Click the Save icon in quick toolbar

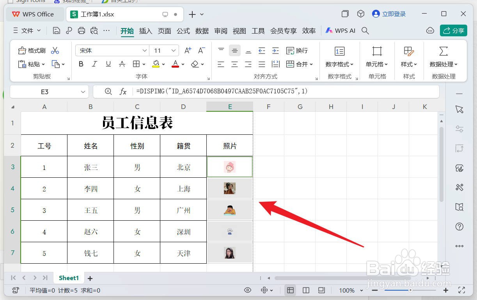pyautogui.click(x=57, y=30)
